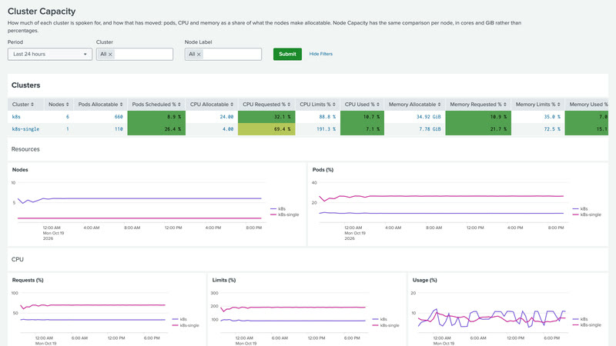Toggle k8s-single series in Nodes chart legend
616x346 pixels.
pos(285,215)
